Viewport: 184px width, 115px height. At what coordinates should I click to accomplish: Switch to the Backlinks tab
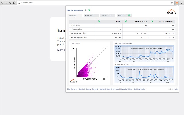click(x=91, y=15)
